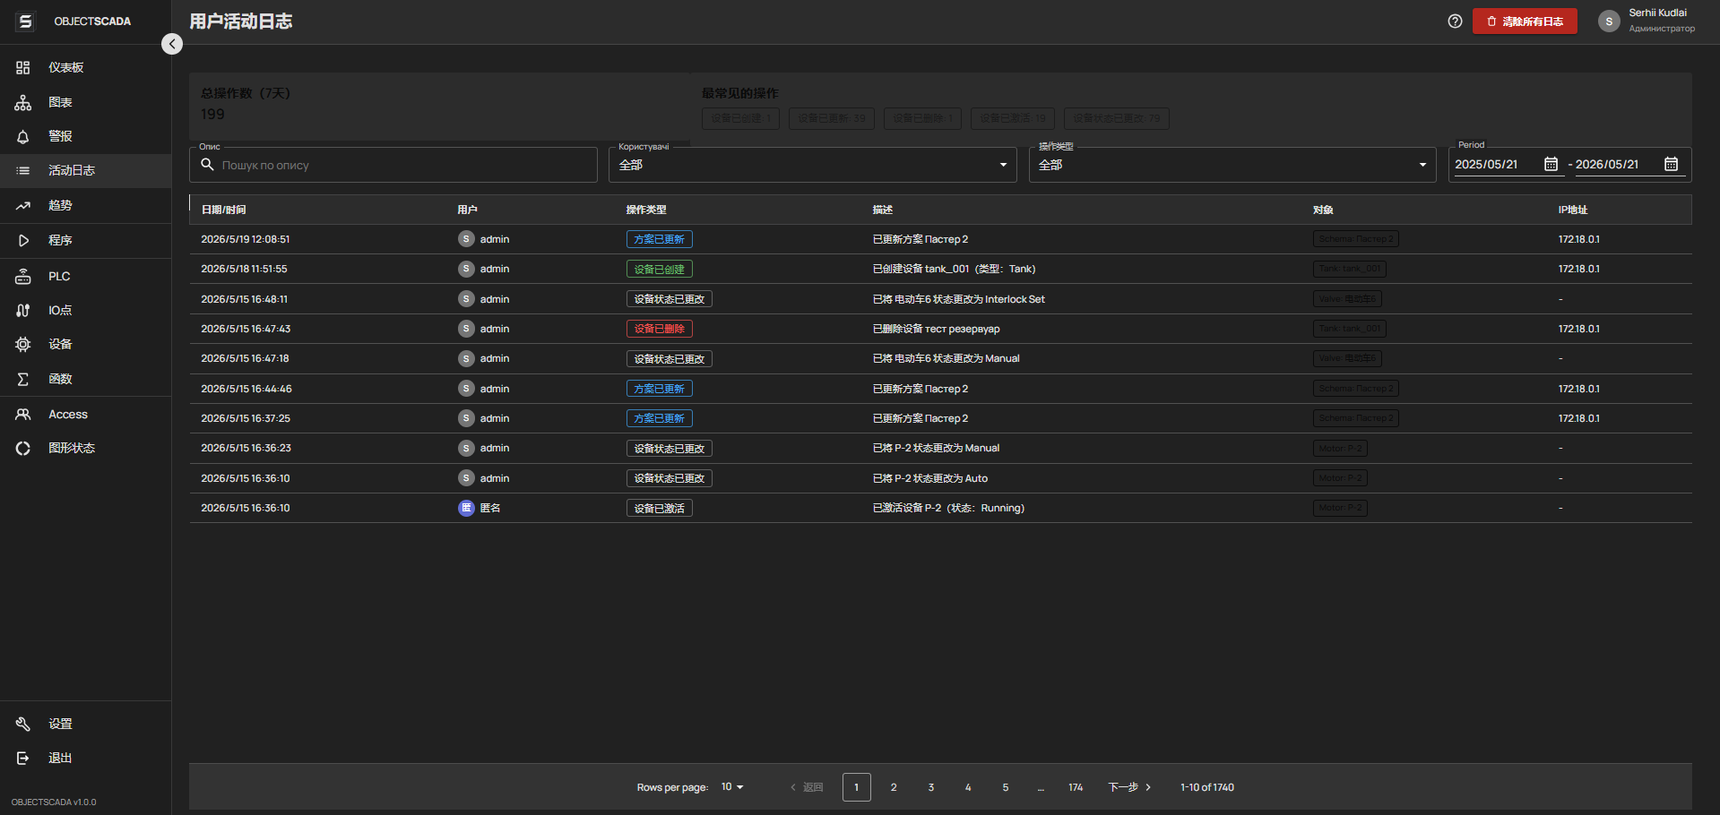Viewport: 1720px width, 815px height.
Task: Open the 设置 wrench icon
Action: click(23, 724)
